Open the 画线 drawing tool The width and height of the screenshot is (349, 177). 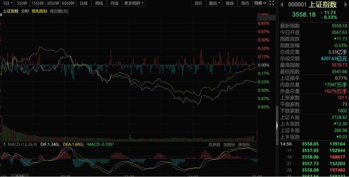tap(230, 3)
